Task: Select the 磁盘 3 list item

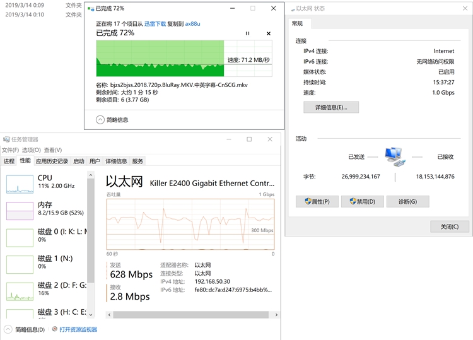Action: click(x=46, y=313)
